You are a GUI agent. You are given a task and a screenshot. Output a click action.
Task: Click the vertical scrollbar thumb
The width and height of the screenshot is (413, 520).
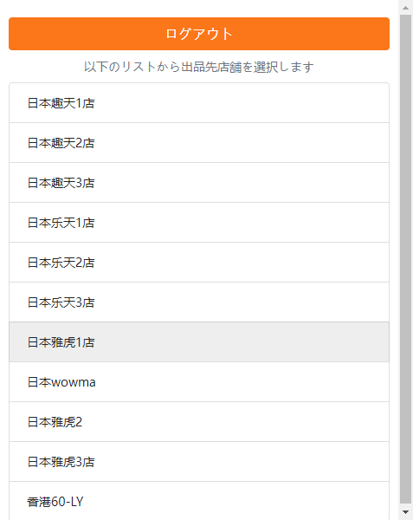pyautogui.click(x=405, y=259)
